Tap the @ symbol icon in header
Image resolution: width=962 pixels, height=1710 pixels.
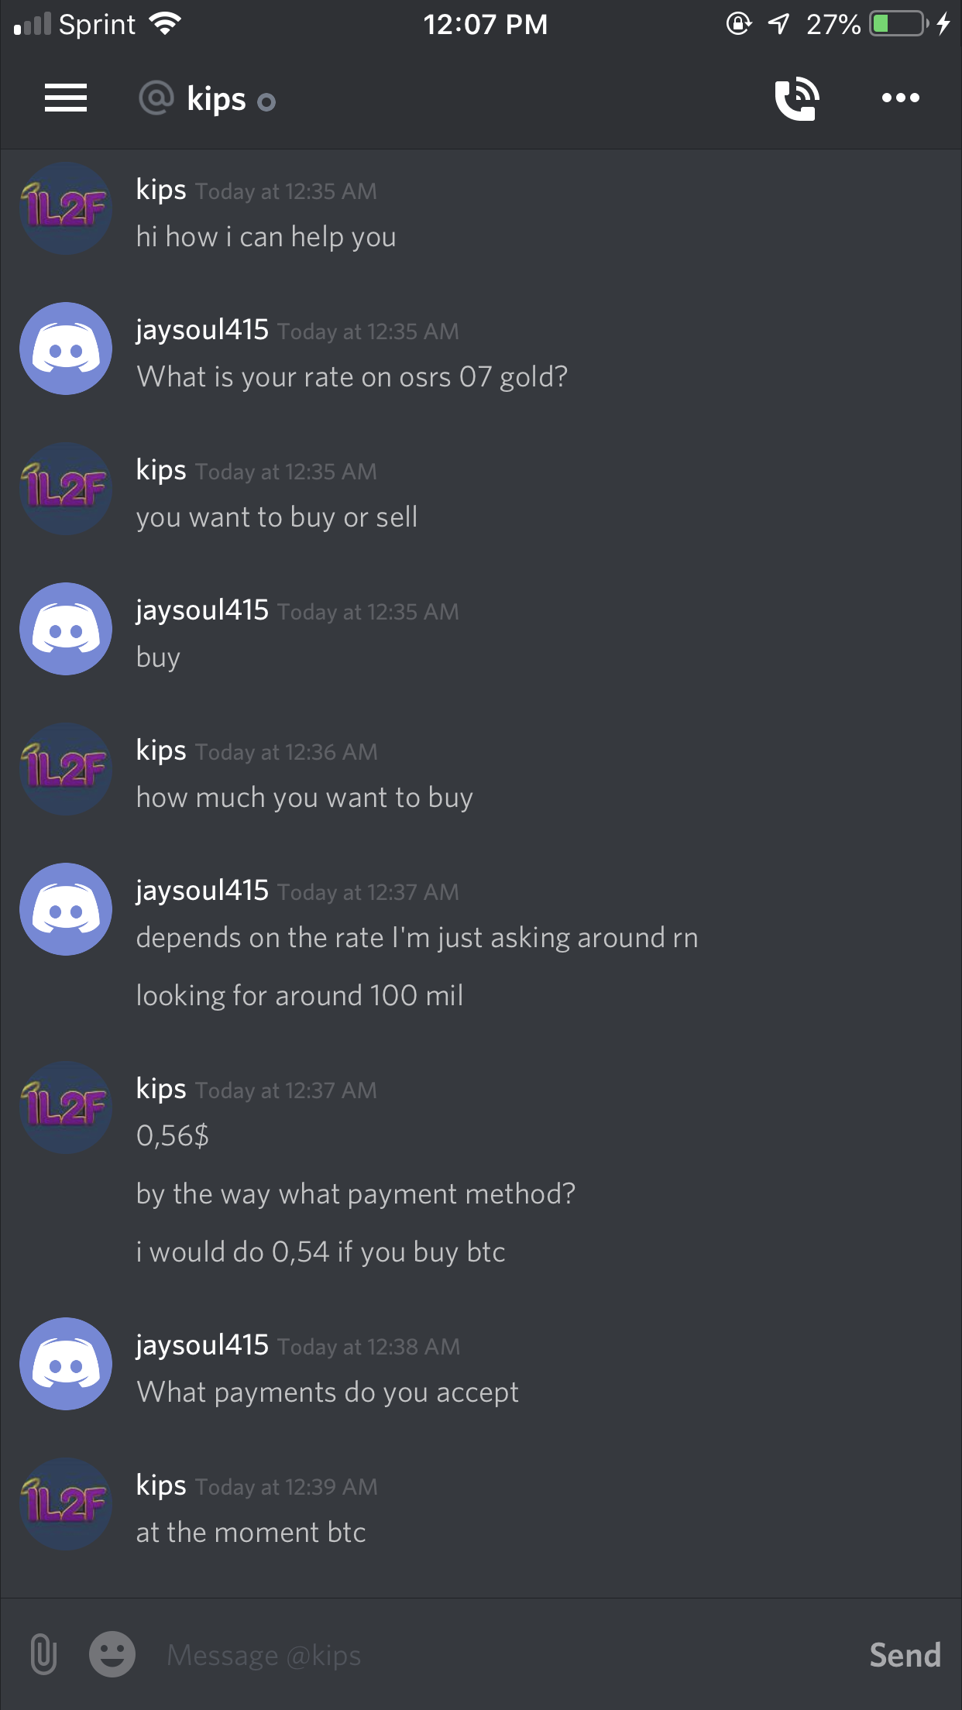pos(156,98)
